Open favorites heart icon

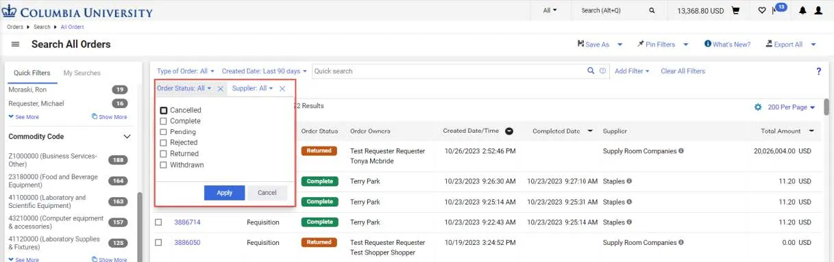tap(762, 10)
